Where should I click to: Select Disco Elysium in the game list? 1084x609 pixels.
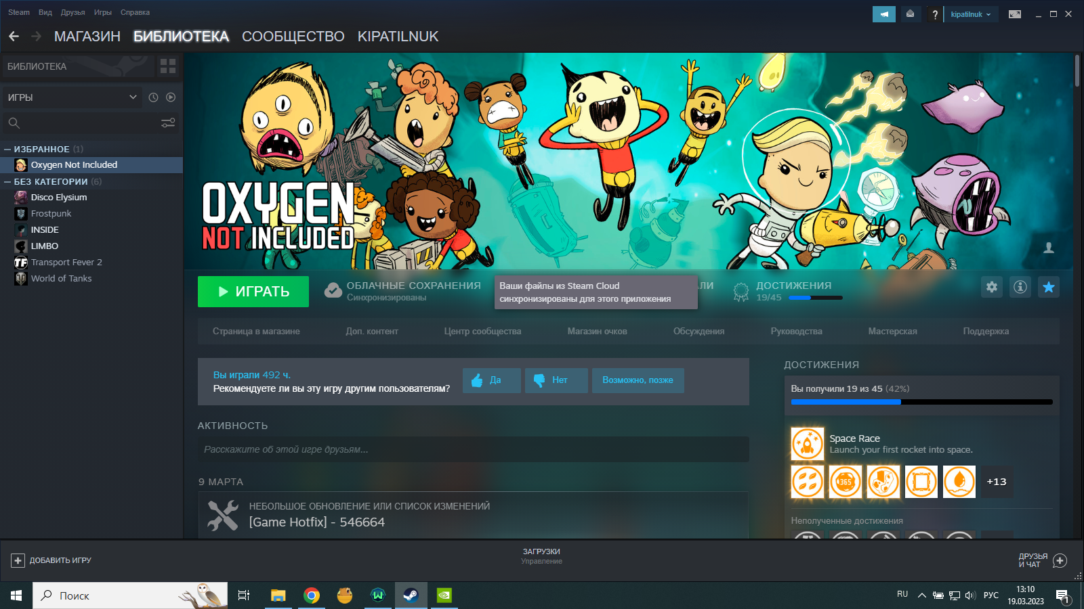[59, 198]
